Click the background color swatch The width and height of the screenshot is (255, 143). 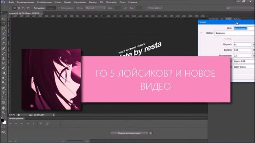point(5,123)
